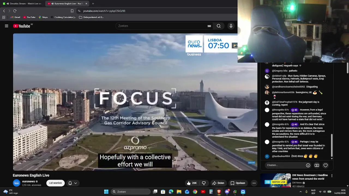The image size is (349, 196).
Task: Open the on-screen keyboard in search box
Action: click(209, 26)
